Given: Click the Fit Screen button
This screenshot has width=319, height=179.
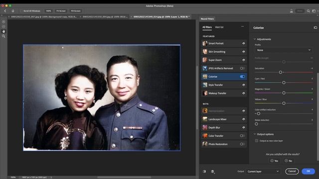Looking at the screenshot, I should coord(61,11).
